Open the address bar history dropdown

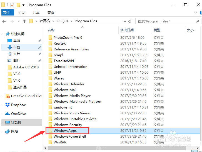pos(125,21)
